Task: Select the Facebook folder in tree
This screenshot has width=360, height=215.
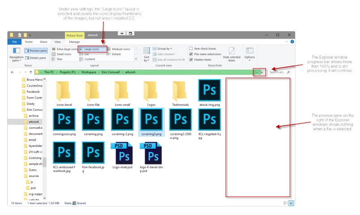Action: click(33, 92)
